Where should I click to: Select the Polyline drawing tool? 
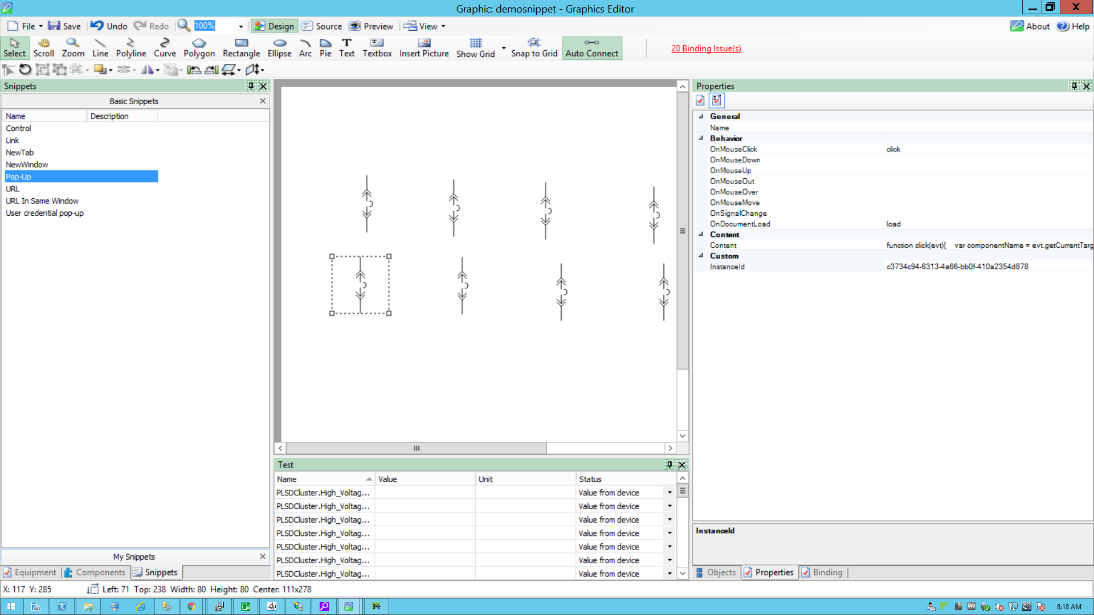coord(130,48)
